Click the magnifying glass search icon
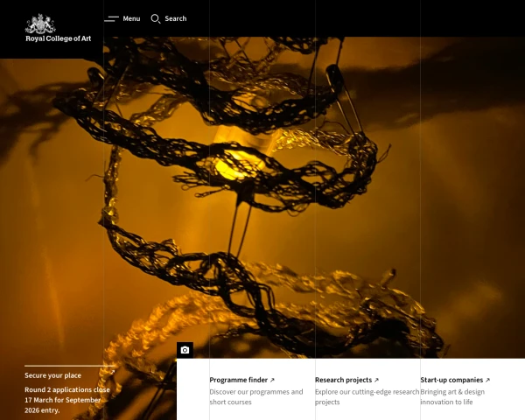This screenshot has height=420, width=525. tap(156, 18)
